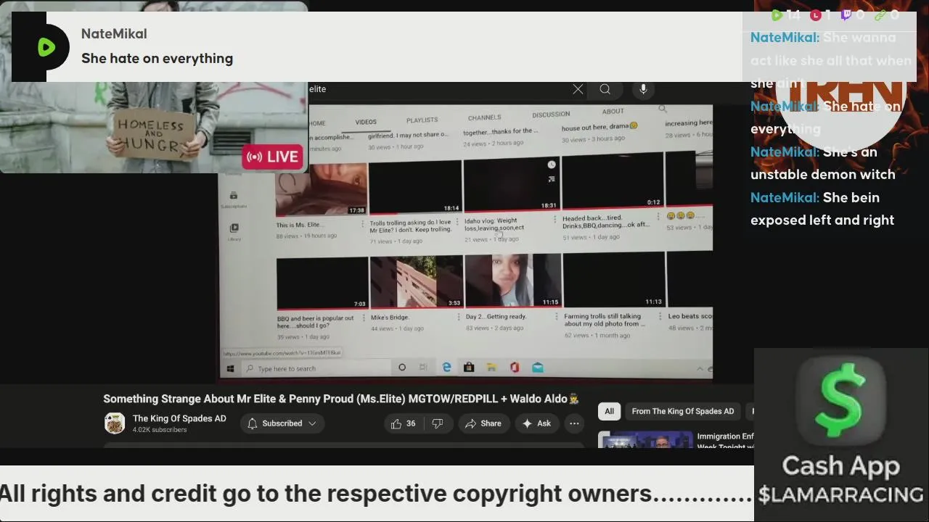The image size is (929, 522).
Task: Open The King Of Spades AD channel name
Action: pyautogui.click(x=179, y=418)
